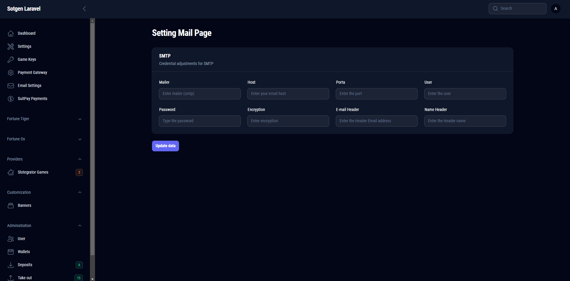Click the Slotegrator Games puzzle icon
Image resolution: width=570 pixels, height=281 pixels.
[x=11, y=172]
